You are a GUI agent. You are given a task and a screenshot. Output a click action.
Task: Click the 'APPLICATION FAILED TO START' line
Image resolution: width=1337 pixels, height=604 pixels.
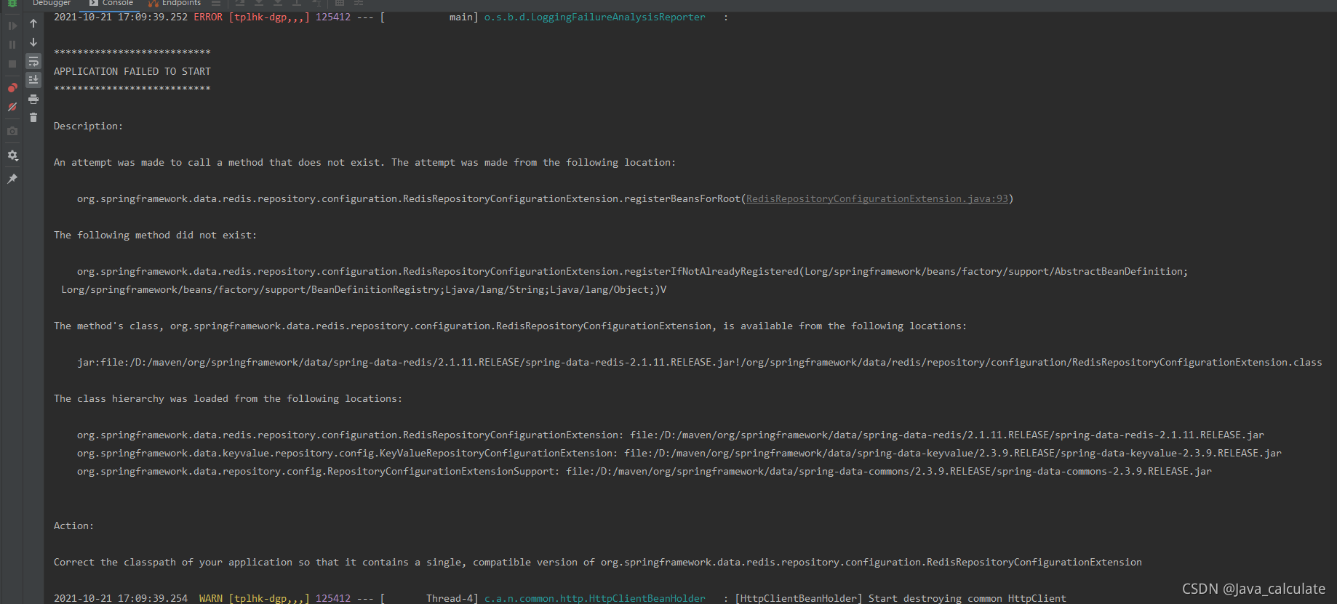click(x=132, y=71)
